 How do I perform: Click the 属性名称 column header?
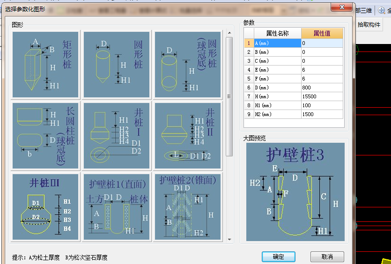pyautogui.click(x=278, y=33)
